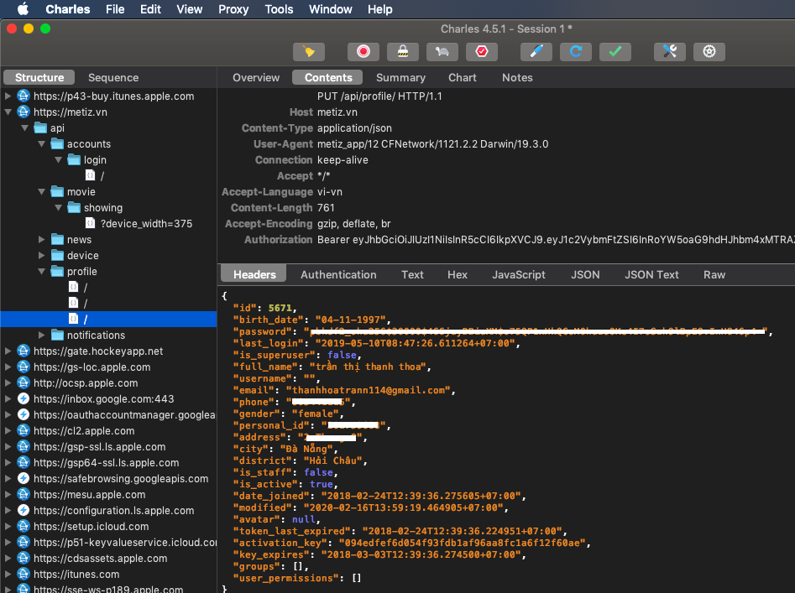Image resolution: width=795 pixels, height=593 pixels.
Task: Switch to the Summary tab
Action: click(x=400, y=77)
